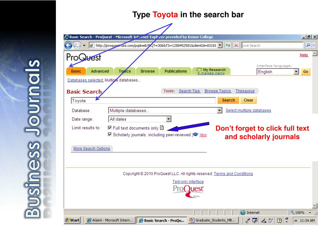Click the language bar help question icon

coord(279,221)
